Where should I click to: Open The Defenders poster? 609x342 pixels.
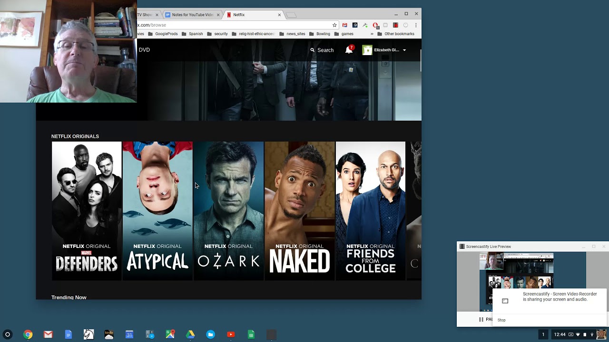pos(87,210)
